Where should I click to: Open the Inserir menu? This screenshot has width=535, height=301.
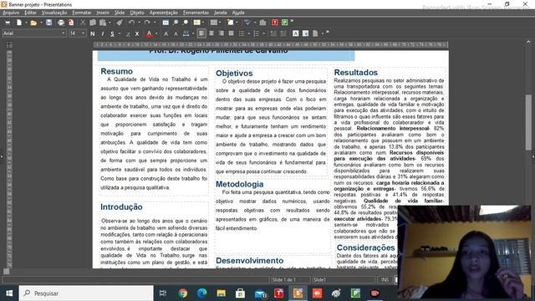click(x=103, y=13)
